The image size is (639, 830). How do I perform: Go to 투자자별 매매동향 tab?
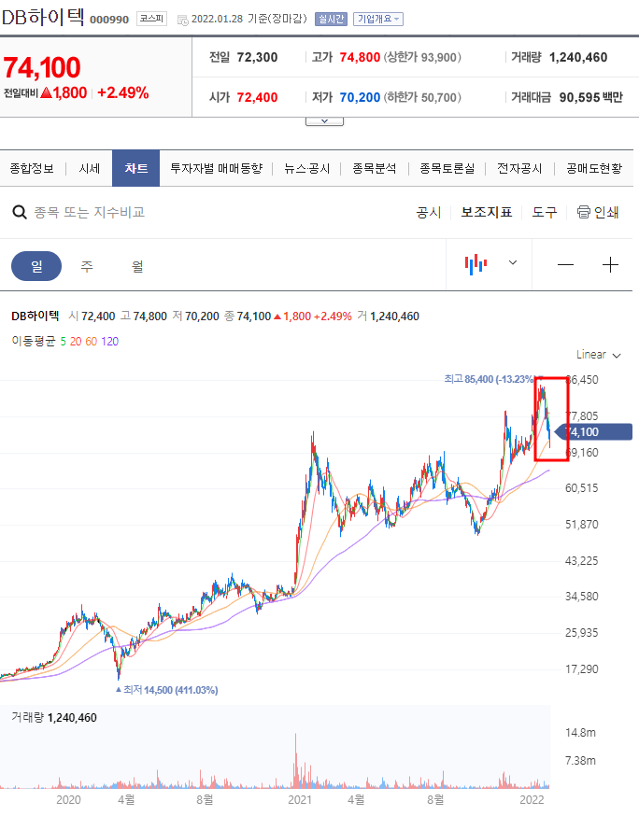click(x=216, y=168)
